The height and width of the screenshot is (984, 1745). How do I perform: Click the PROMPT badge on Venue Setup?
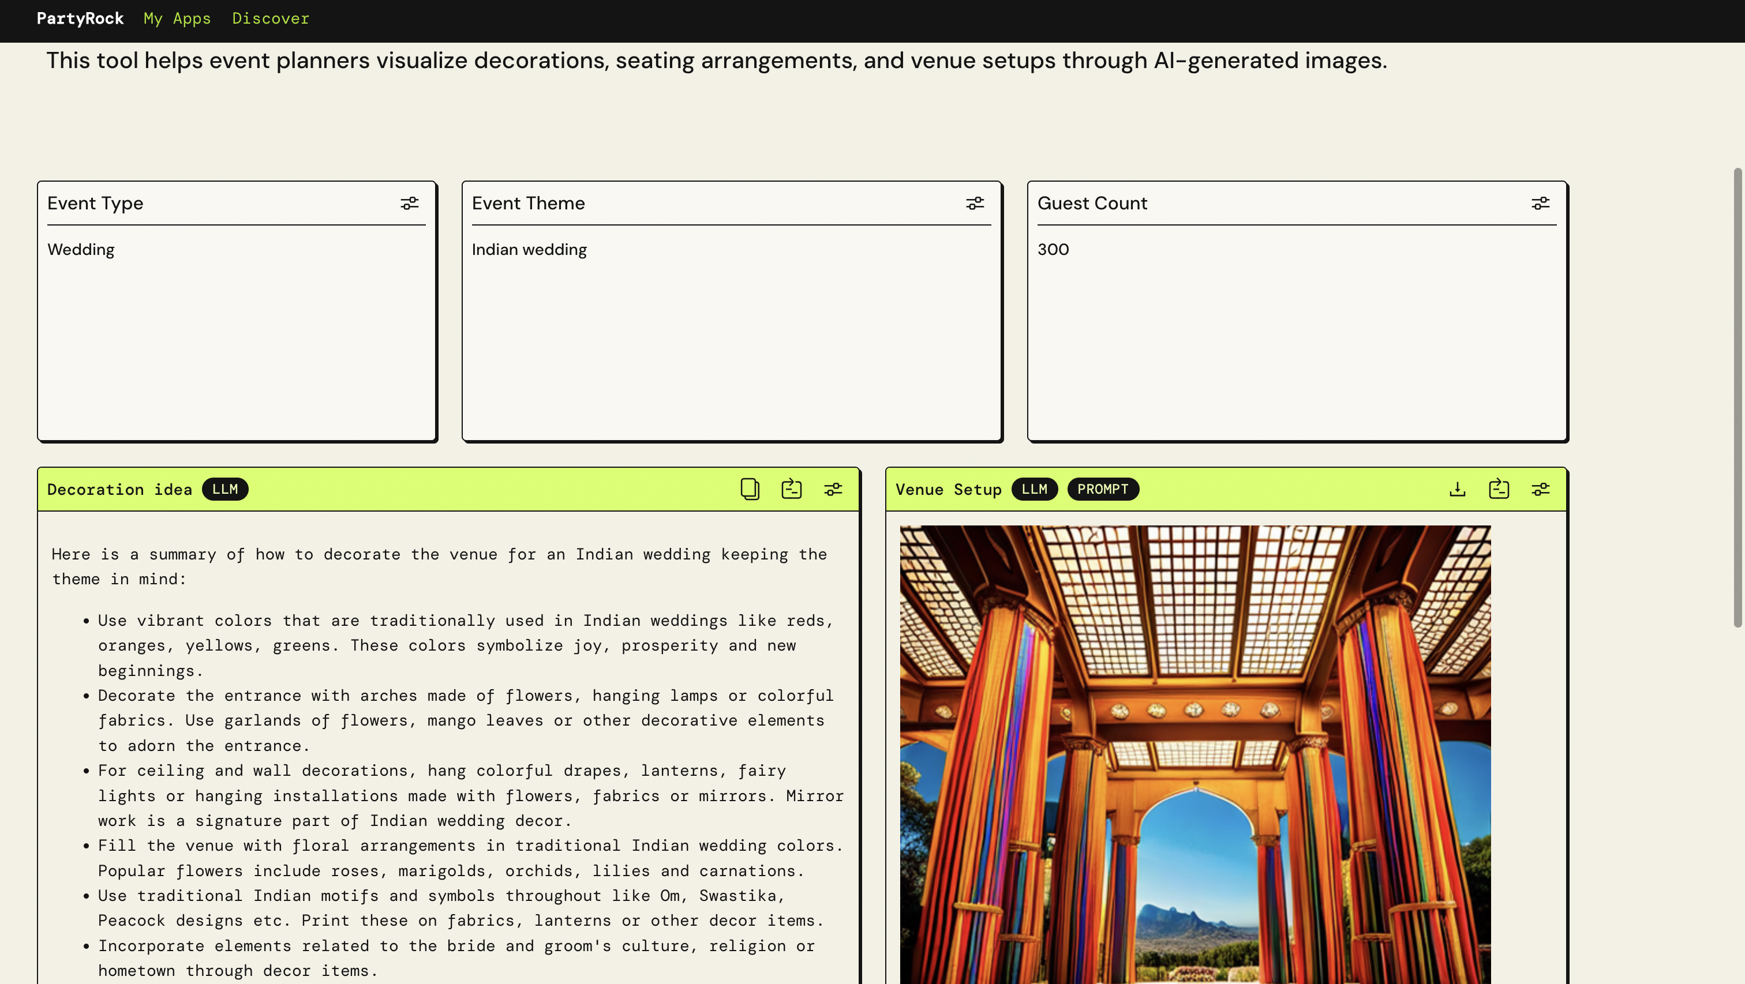click(1102, 489)
